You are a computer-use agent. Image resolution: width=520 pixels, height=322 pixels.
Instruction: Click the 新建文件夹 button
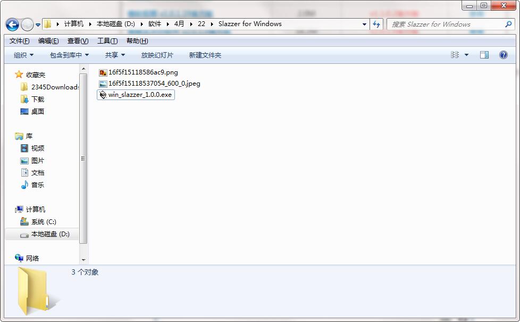pos(205,55)
